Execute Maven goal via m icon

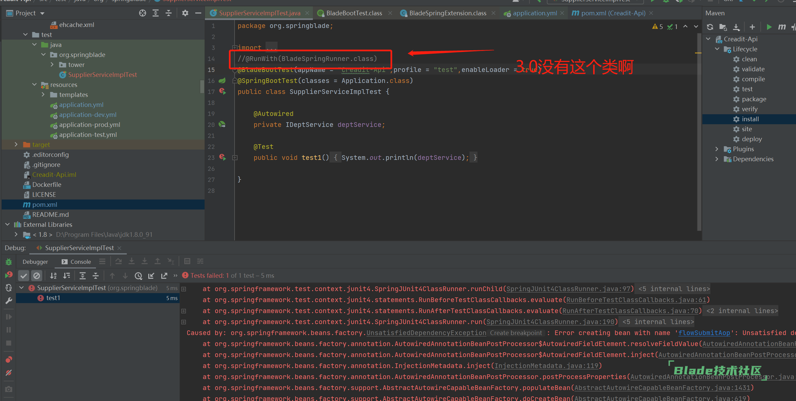pyautogui.click(x=782, y=27)
